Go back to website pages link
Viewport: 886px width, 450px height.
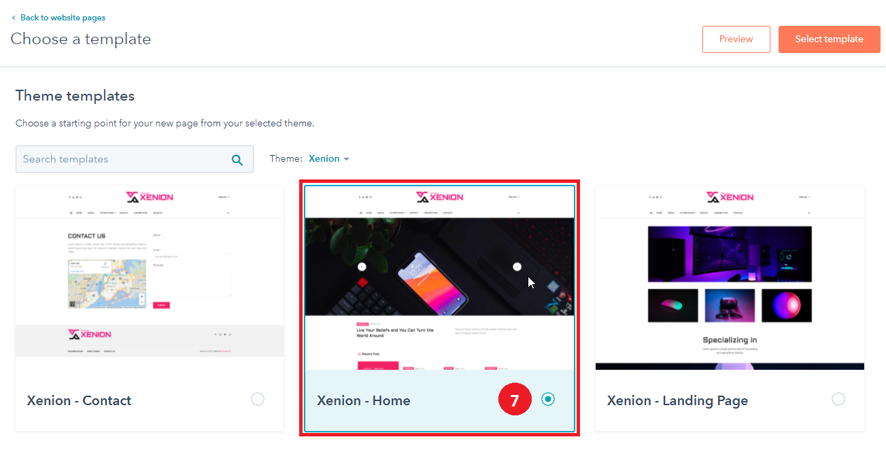[63, 18]
